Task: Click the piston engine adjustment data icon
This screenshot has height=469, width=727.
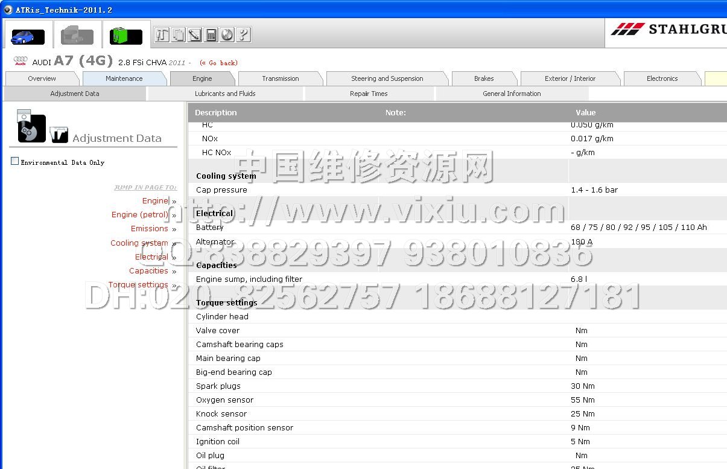Action: (31, 127)
